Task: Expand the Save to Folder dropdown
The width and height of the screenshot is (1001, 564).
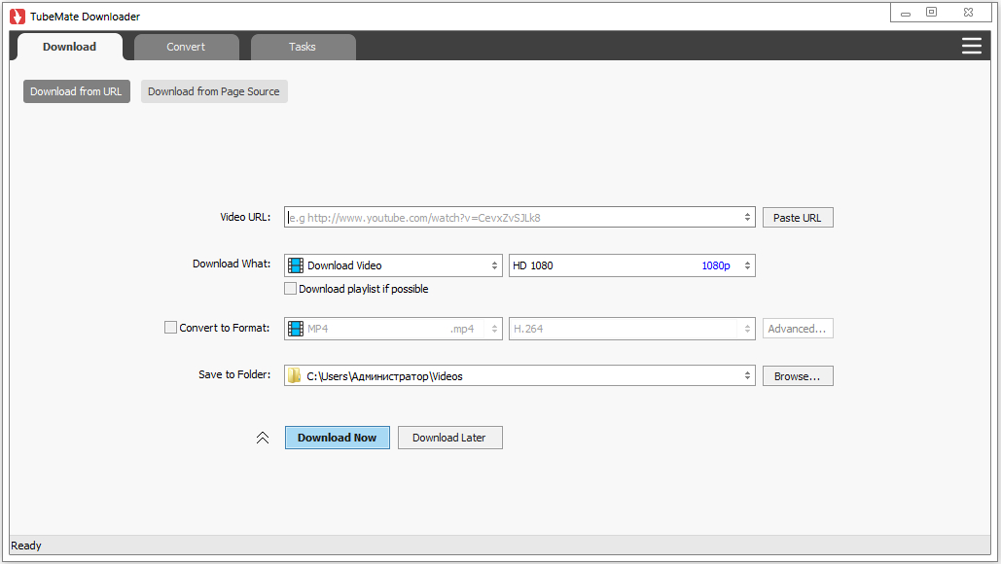Action: point(746,376)
